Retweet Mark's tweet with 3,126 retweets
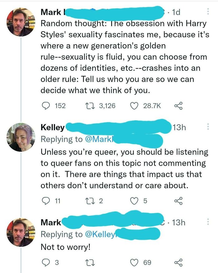Image resolution: width=218 pixels, height=273 pixels. click(90, 106)
